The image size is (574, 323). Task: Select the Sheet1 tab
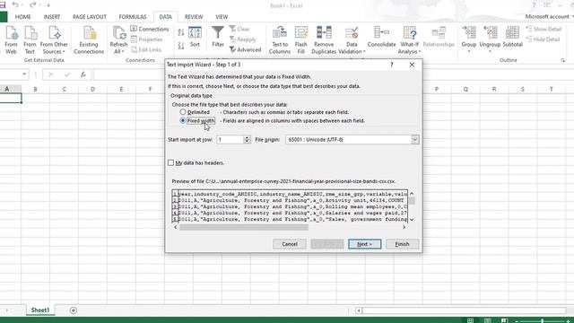[39, 310]
